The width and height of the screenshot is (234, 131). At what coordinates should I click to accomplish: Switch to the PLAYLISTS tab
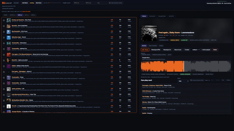[152, 16]
